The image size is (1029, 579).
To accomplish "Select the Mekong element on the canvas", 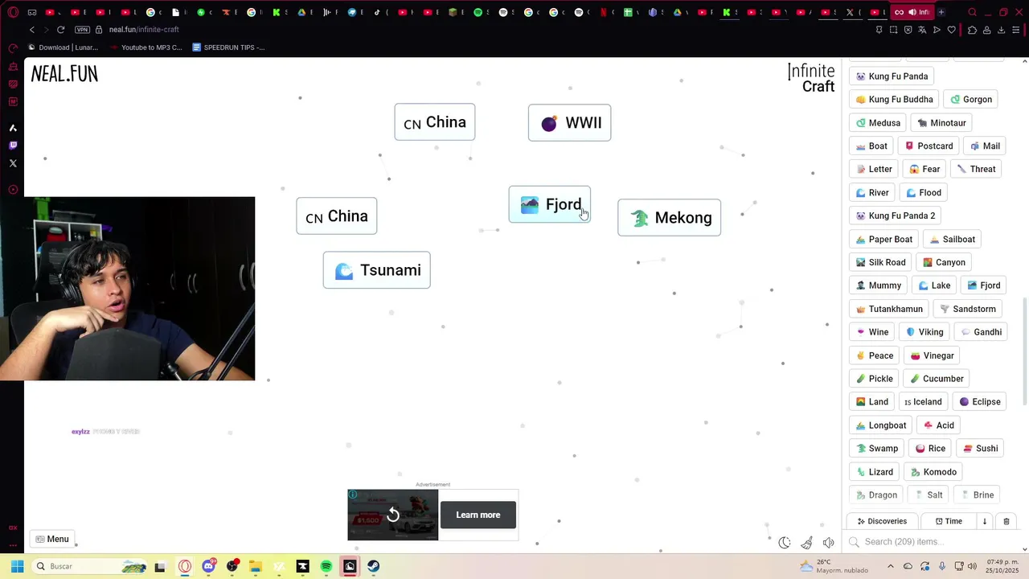I will pos(669,218).
